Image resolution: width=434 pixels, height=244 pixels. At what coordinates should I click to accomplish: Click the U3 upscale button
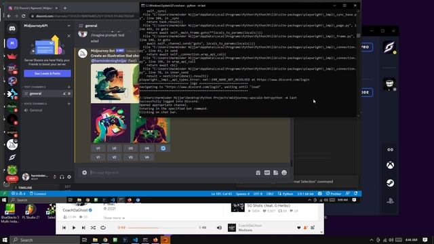click(x=130, y=148)
